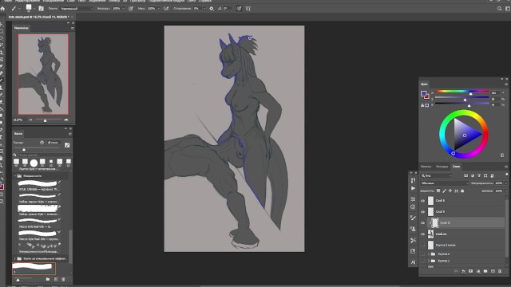This screenshot has width=511, height=287.
Task: Click the hue slider handle in Color panel
Action: click(470, 94)
